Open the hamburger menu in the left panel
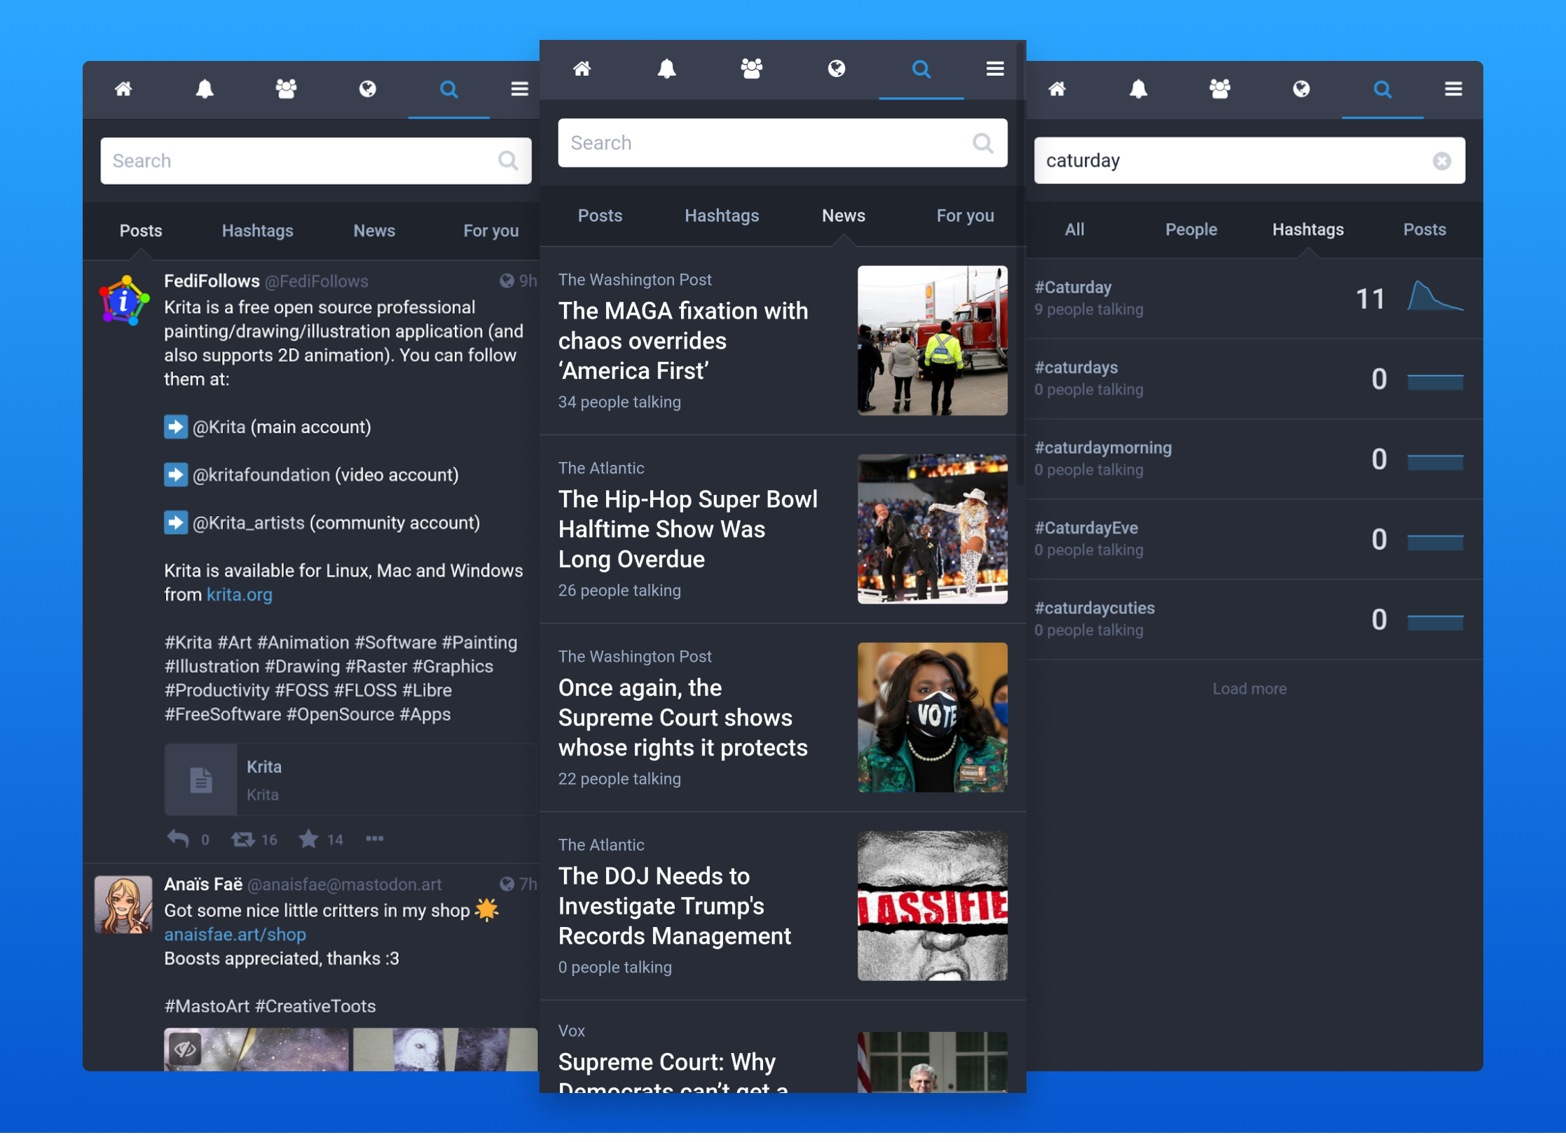Image resolution: width=1566 pixels, height=1142 pixels. (x=519, y=89)
